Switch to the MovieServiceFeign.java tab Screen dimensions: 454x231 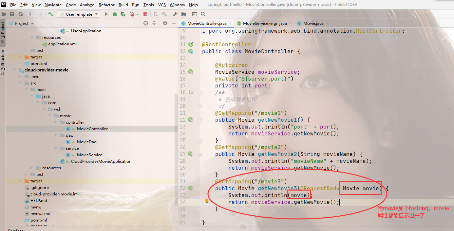coord(264,23)
